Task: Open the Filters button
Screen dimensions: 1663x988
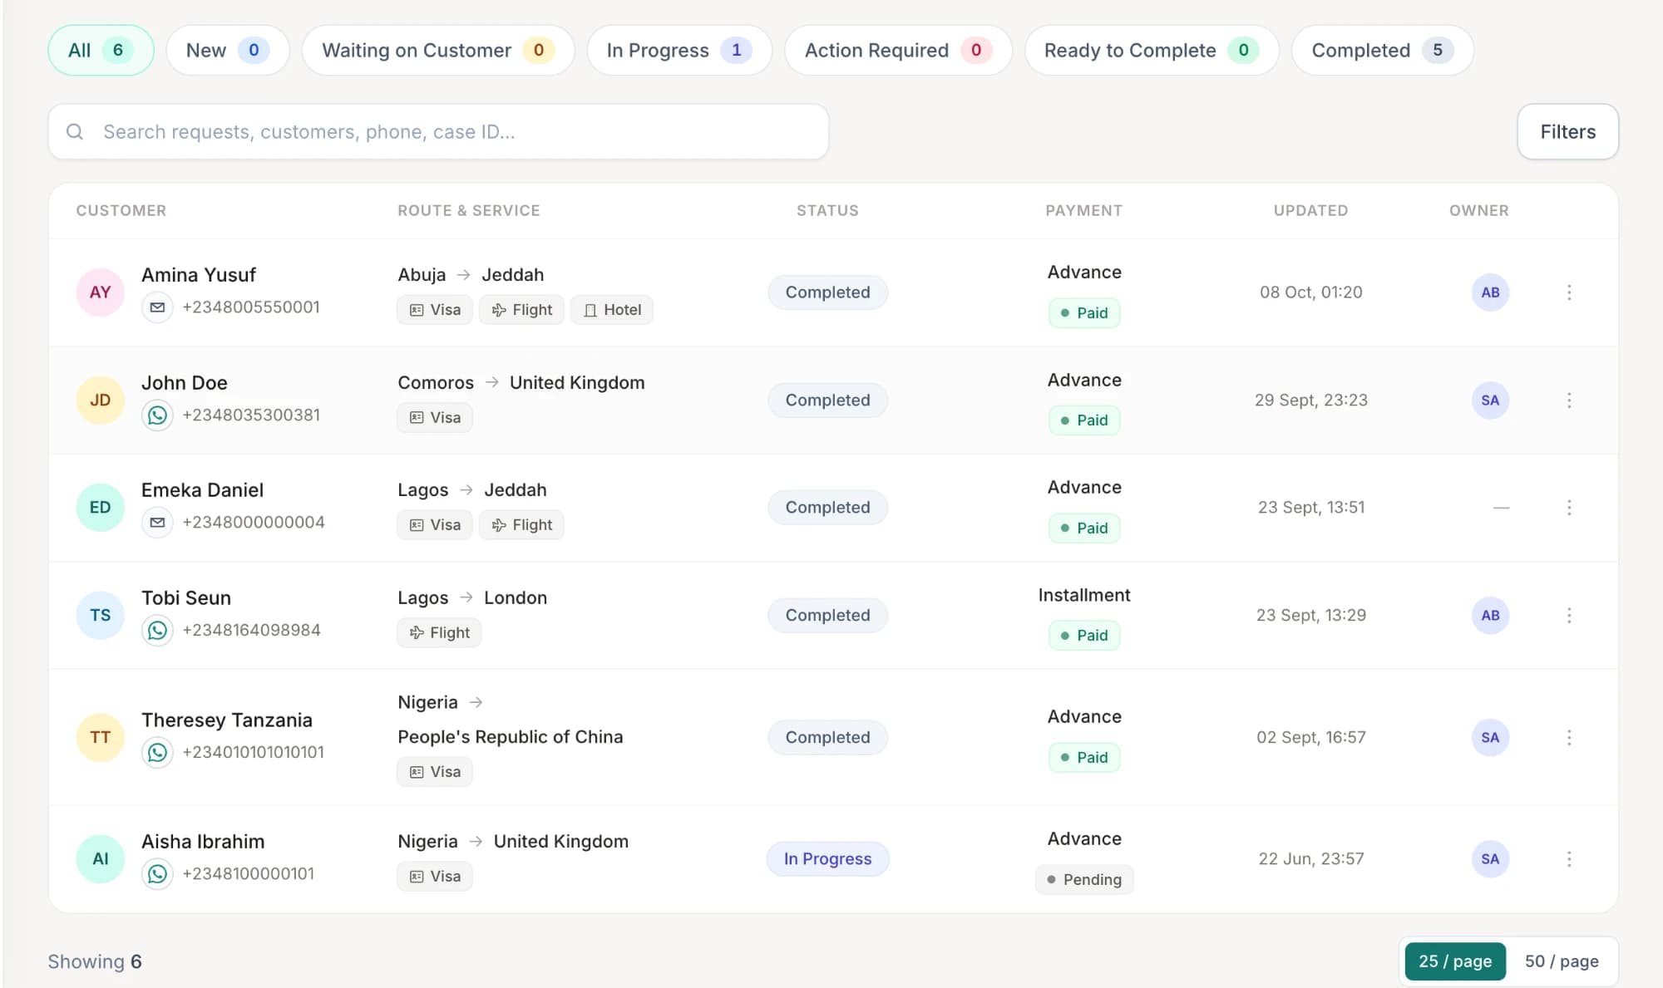Action: point(1567,132)
